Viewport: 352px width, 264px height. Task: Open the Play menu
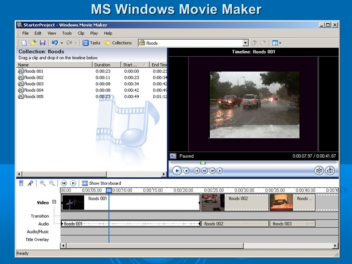pos(94,33)
